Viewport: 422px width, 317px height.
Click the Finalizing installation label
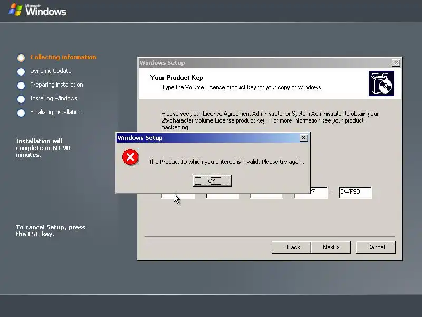click(56, 112)
